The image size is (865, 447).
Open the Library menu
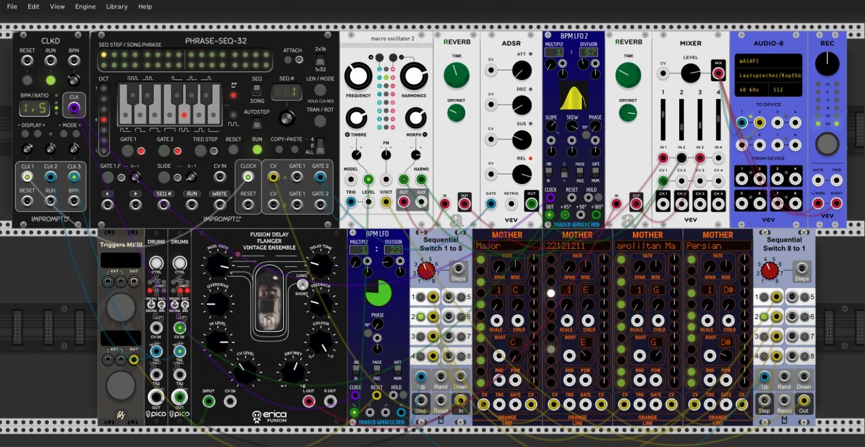pos(117,7)
